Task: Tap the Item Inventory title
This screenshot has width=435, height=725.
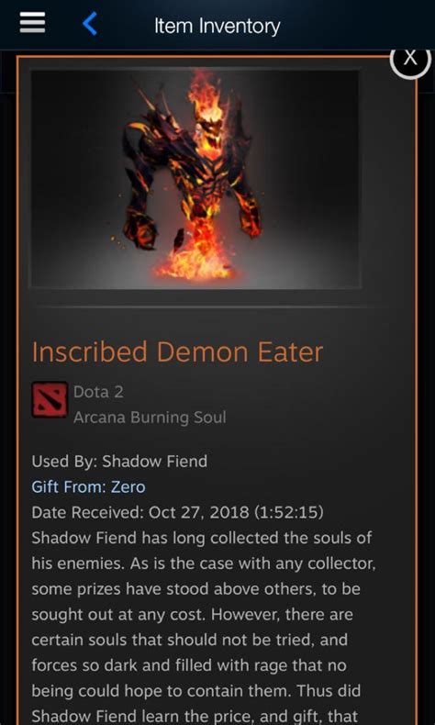Action: (217, 26)
